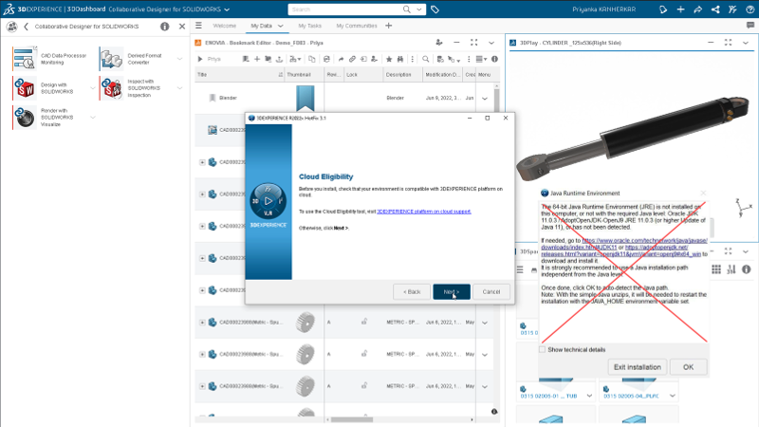Click Exit installation in Java dialog

tap(637, 367)
